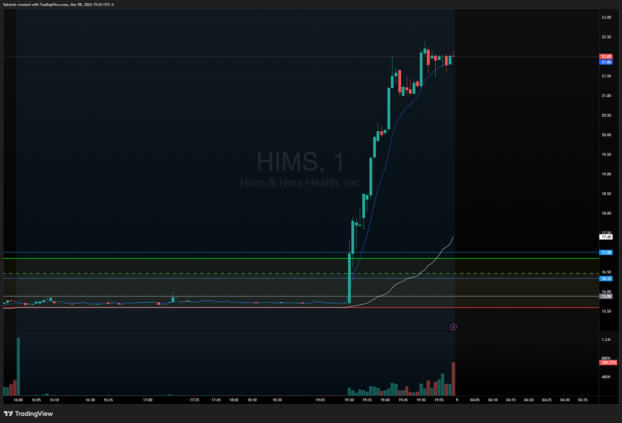
Task: Click the 19:30 time axis label
Action: tap(349, 400)
